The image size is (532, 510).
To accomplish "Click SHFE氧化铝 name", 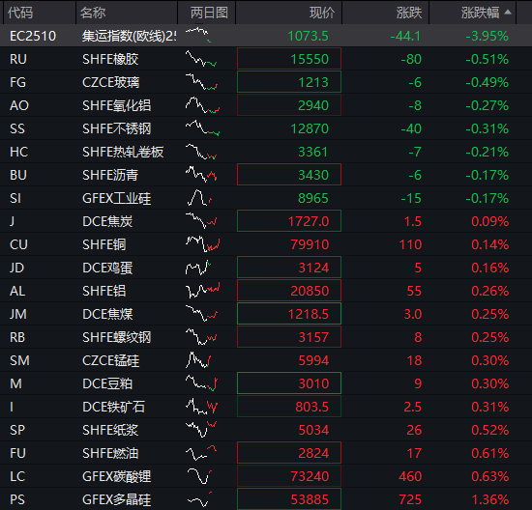I will (x=116, y=105).
